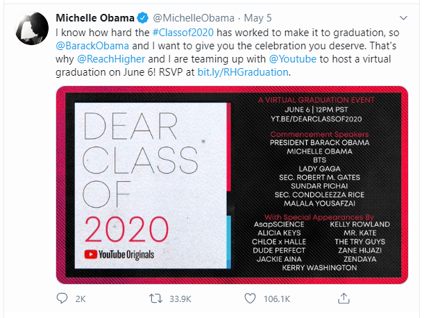424x318 pixels.
Task: Click the 33.9K retweet count
Action: click(180, 300)
